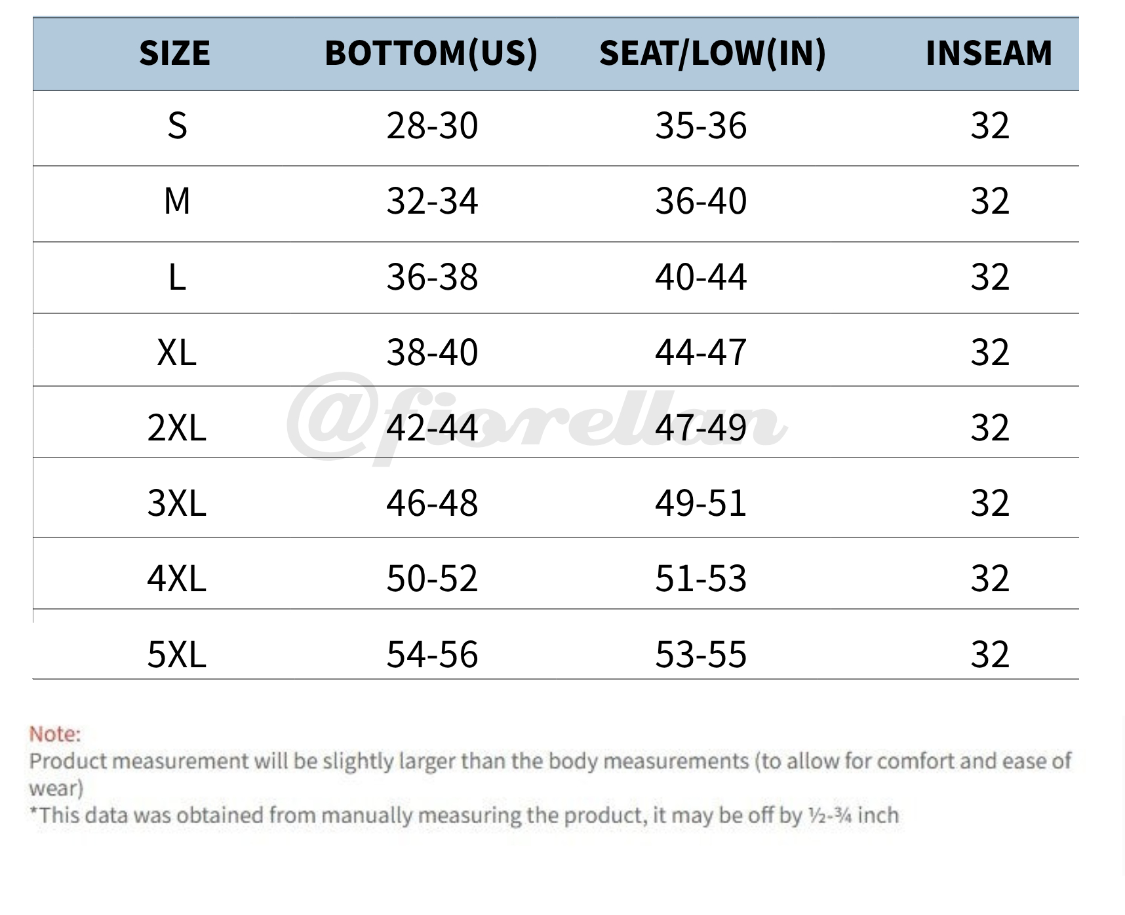
Task: Select the 2XL size row label
Action: [177, 427]
